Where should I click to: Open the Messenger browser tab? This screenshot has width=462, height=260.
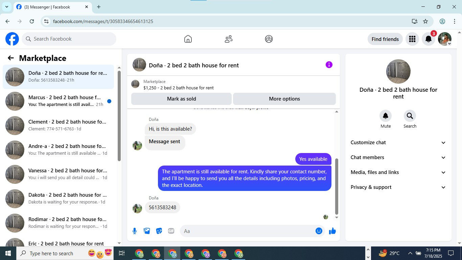click(x=52, y=7)
